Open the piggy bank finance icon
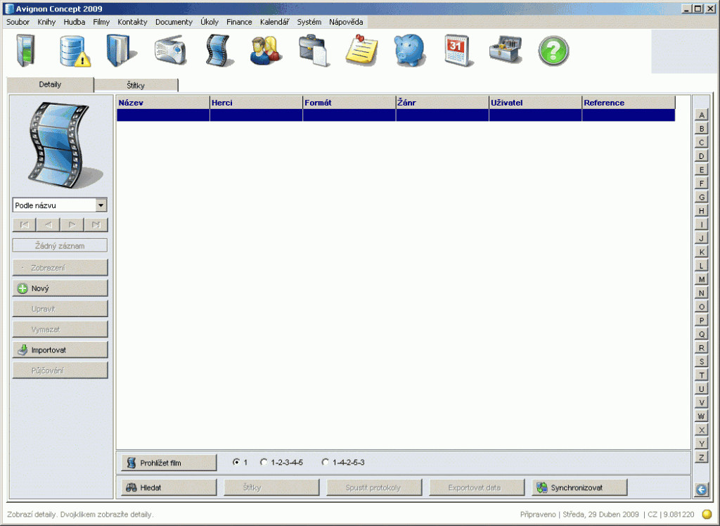This screenshot has width=720, height=526. (410, 51)
